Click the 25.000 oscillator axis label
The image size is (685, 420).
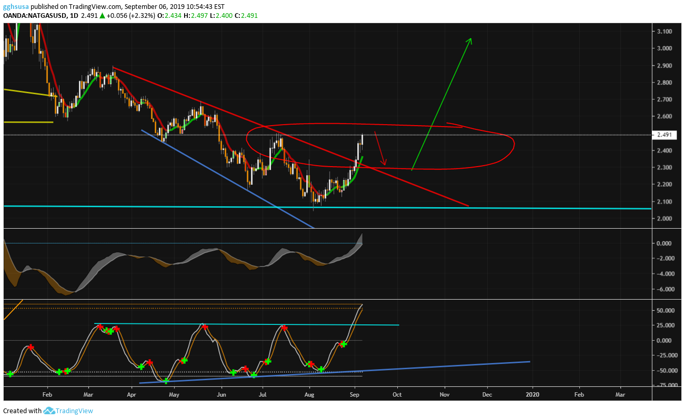click(666, 325)
